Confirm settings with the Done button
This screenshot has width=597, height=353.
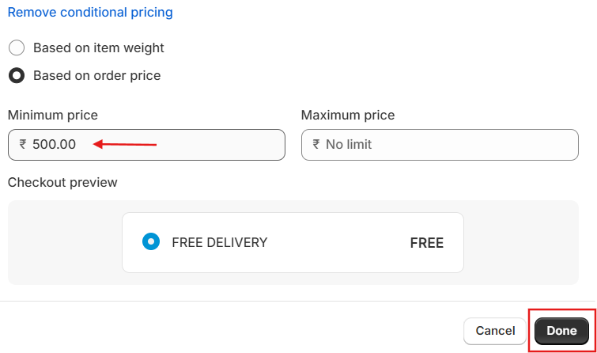coord(561,331)
